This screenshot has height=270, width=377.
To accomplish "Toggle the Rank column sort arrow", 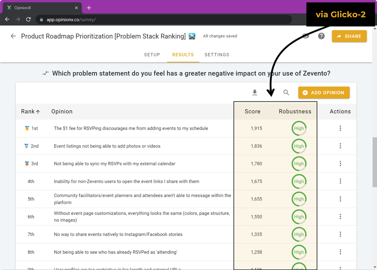I will coord(39,111).
